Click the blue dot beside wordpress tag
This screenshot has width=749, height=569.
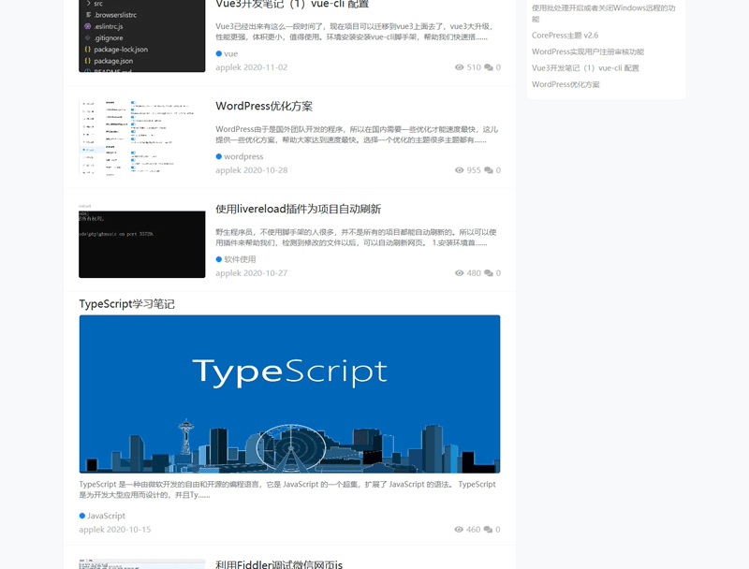219,156
